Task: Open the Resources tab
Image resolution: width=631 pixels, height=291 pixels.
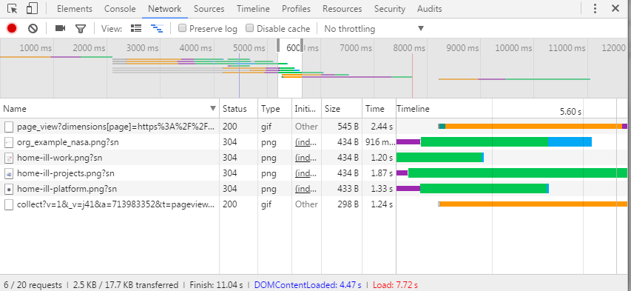Action: [x=342, y=9]
